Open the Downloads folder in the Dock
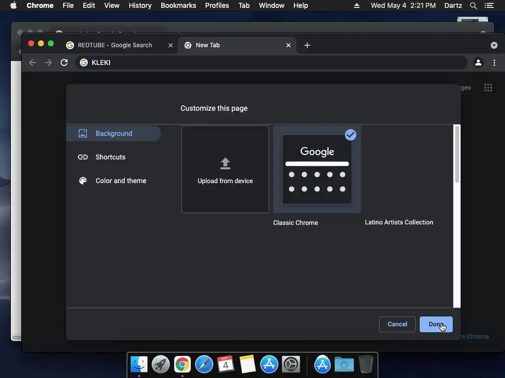Image resolution: width=505 pixels, height=378 pixels. pyautogui.click(x=344, y=365)
